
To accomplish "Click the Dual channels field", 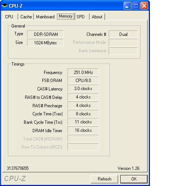I will click(123, 34).
